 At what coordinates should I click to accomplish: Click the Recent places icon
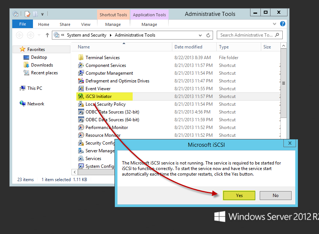coord(26,73)
